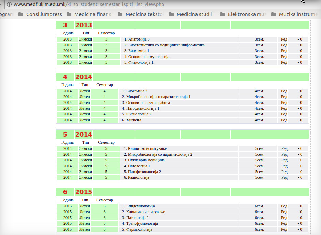The height and width of the screenshot is (235, 321).
Task: Select the subject "6. Хигиена"
Action: tap(131, 120)
